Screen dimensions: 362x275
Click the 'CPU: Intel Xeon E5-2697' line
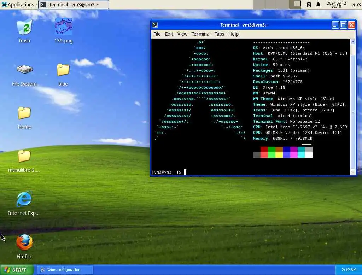click(x=300, y=127)
